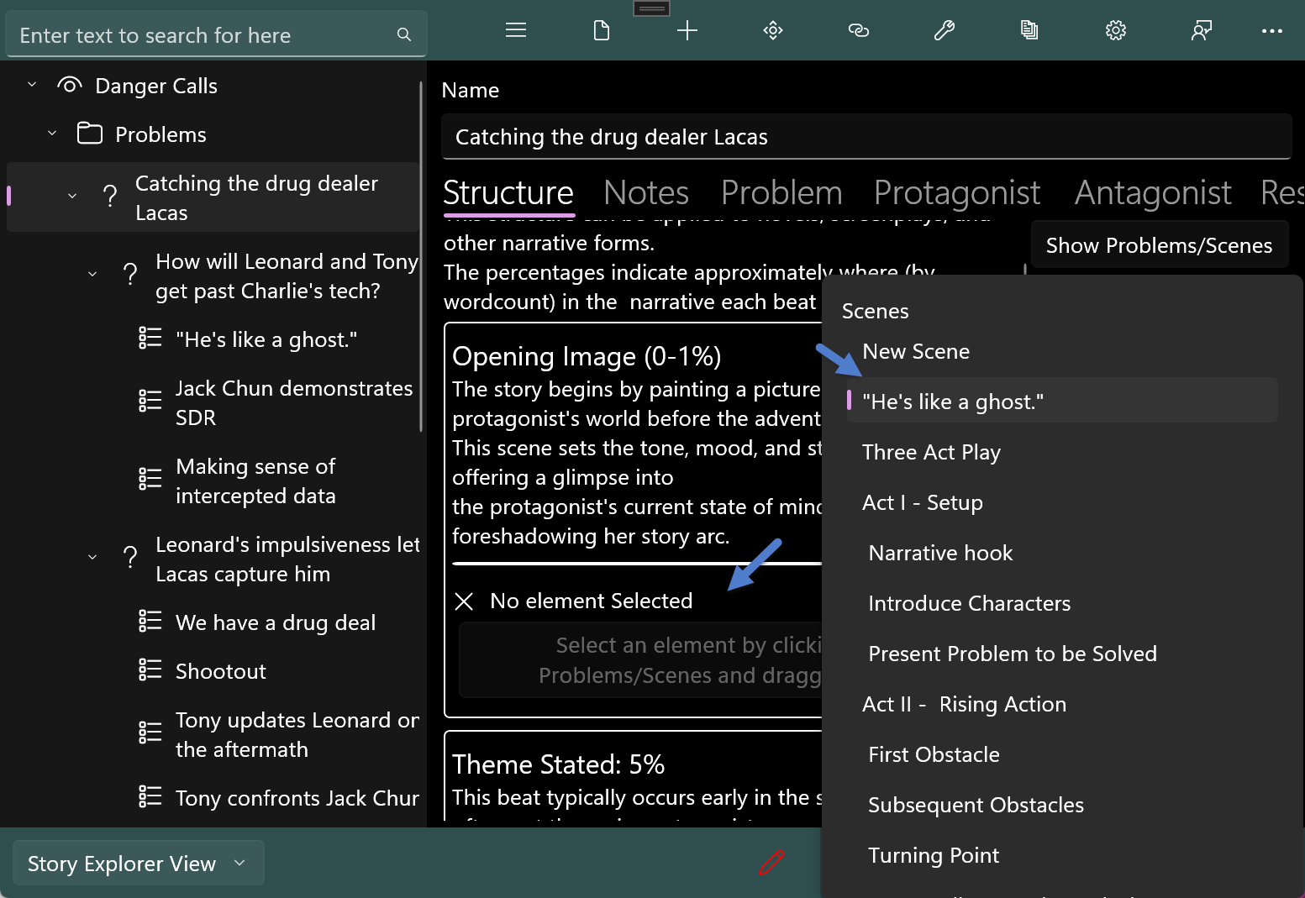Click the red pencil edit icon
Viewport: 1305px width, 898px height.
(771, 862)
